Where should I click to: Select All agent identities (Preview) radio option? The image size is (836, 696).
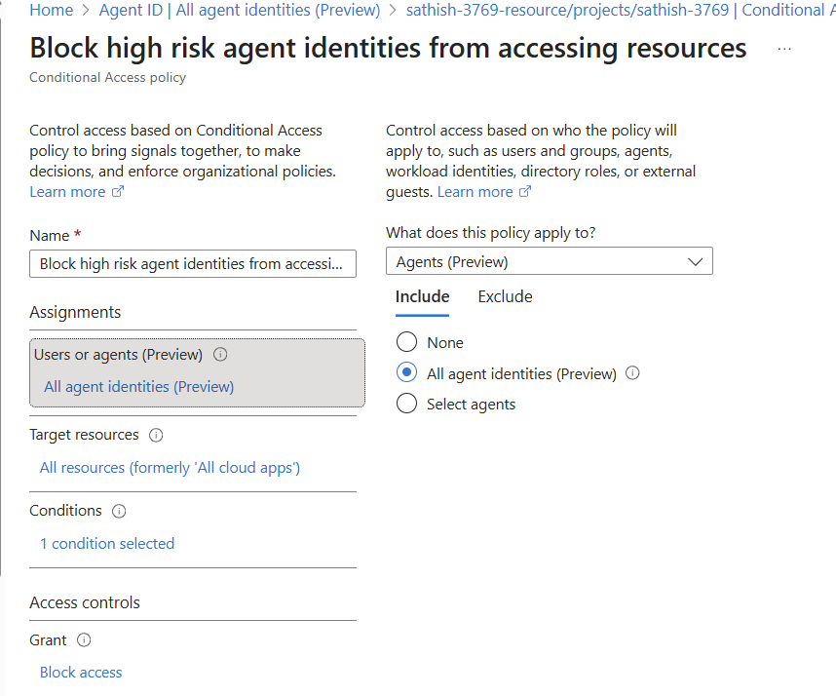pyautogui.click(x=407, y=373)
